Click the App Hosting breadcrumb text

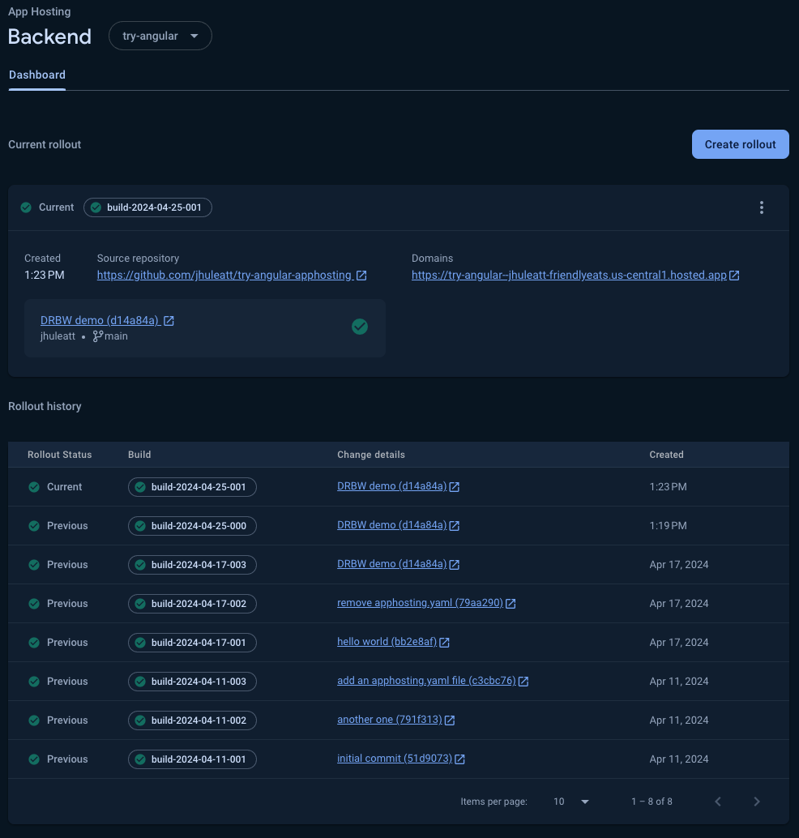coord(40,12)
